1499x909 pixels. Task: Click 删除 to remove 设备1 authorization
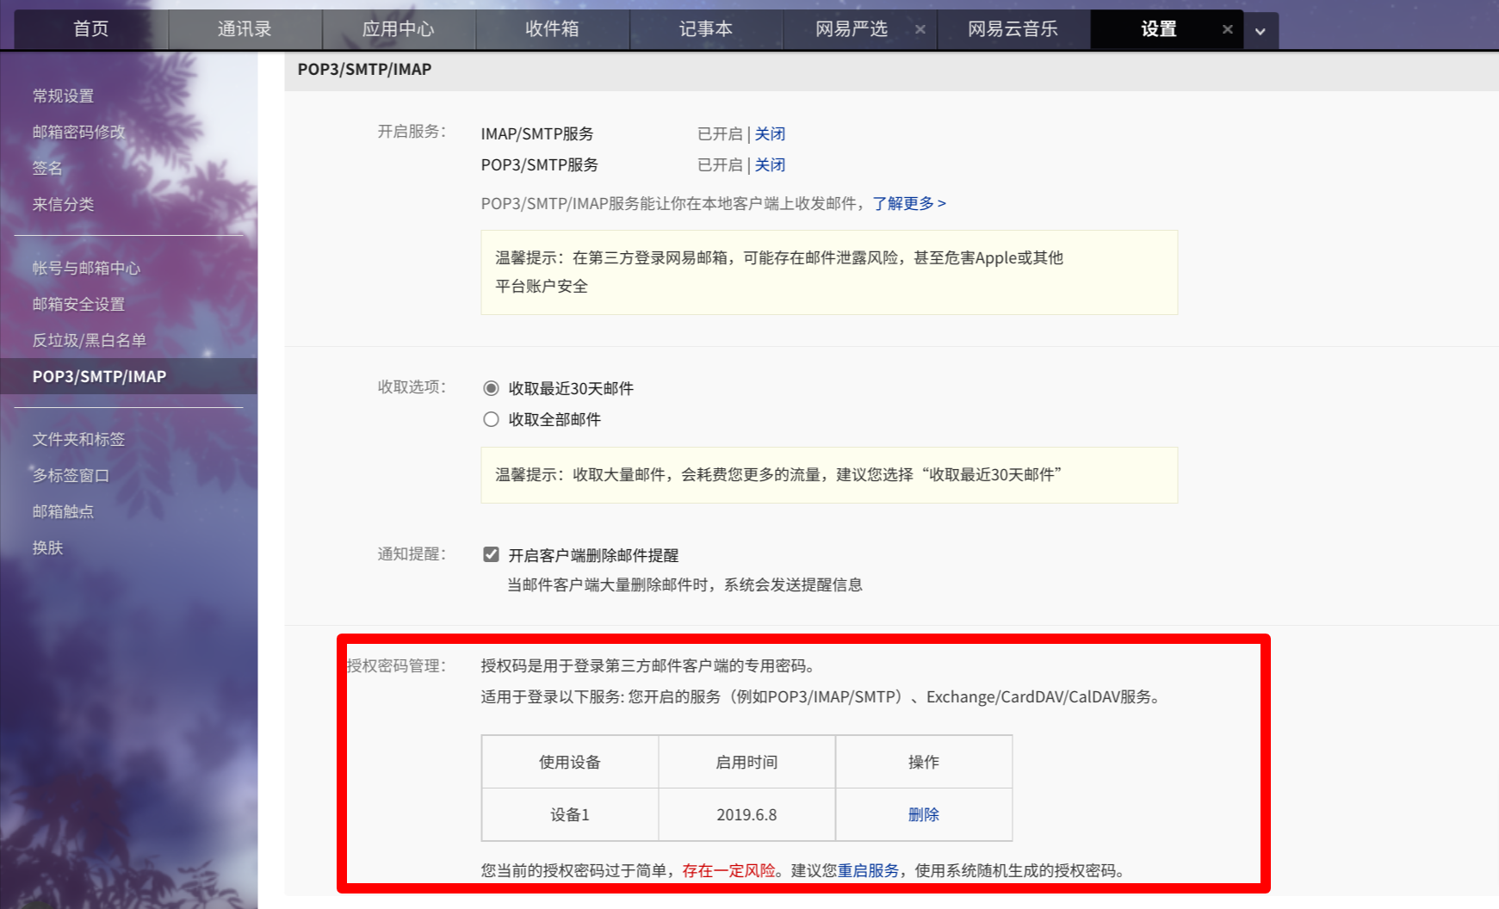tap(923, 814)
